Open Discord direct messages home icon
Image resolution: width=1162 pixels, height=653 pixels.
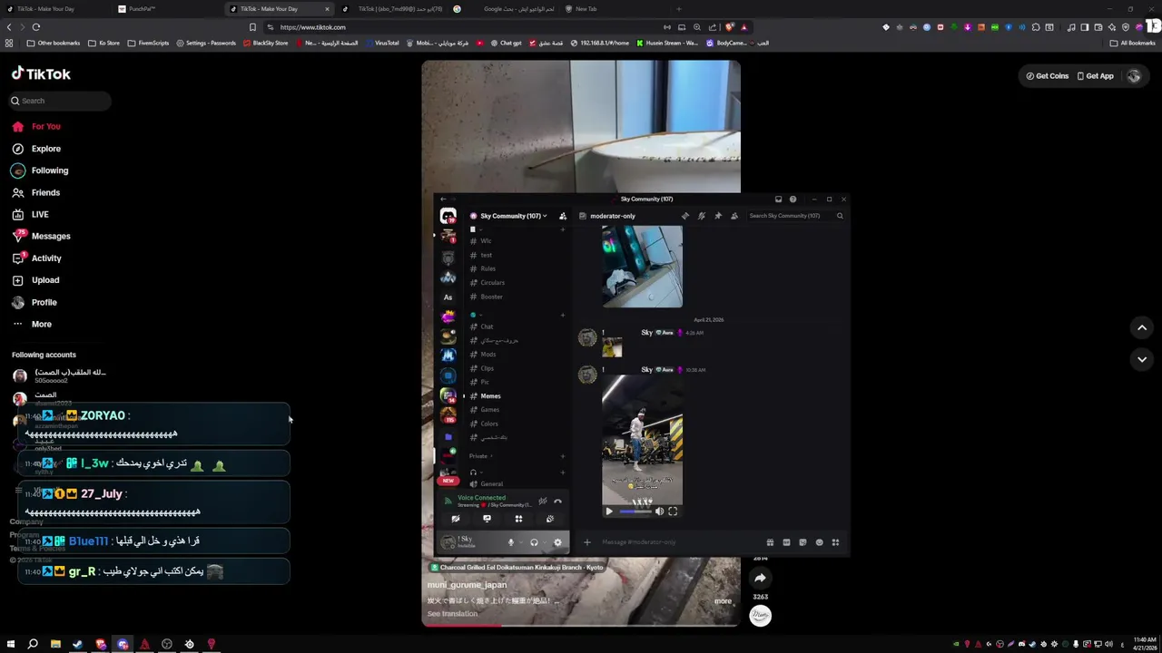(448, 216)
